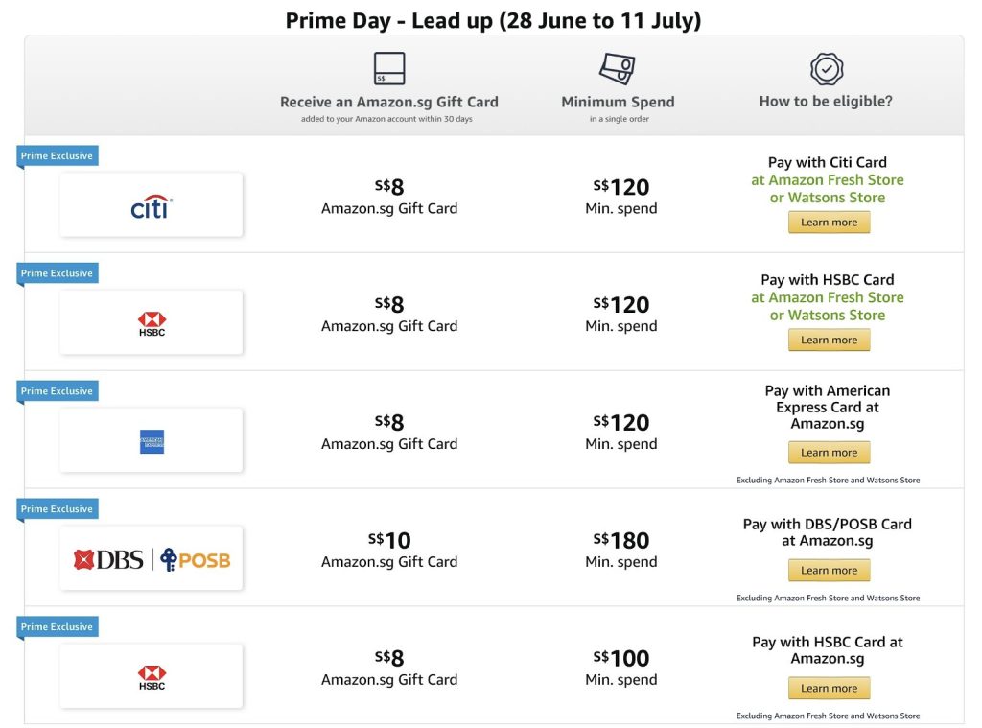Click the first HSBC logo card
Image resolution: width=982 pixels, height=728 pixels.
[x=152, y=323]
